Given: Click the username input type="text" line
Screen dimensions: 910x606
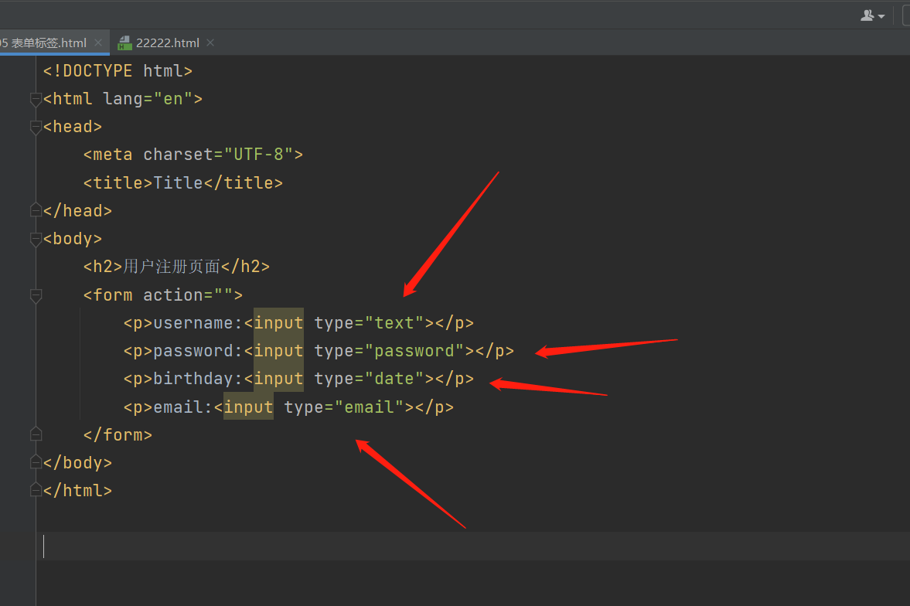Looking at the screenshot, I should (x=298, y=323).
